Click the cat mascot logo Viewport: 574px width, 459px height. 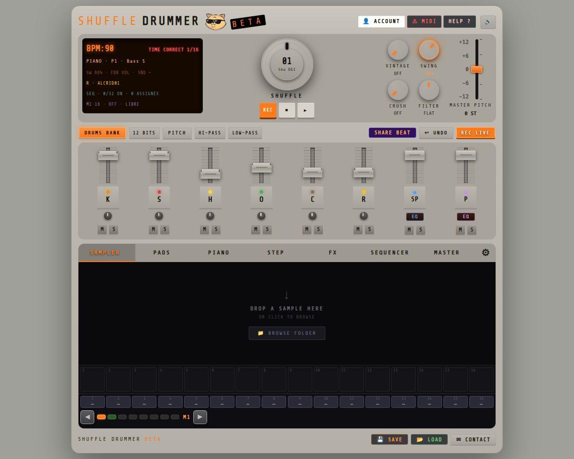(x=216, y=21)
